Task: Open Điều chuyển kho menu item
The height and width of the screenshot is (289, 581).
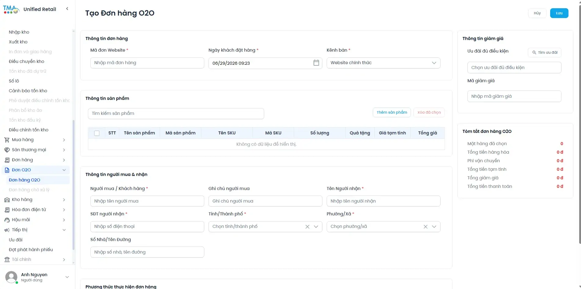Action: click(27, 61)
